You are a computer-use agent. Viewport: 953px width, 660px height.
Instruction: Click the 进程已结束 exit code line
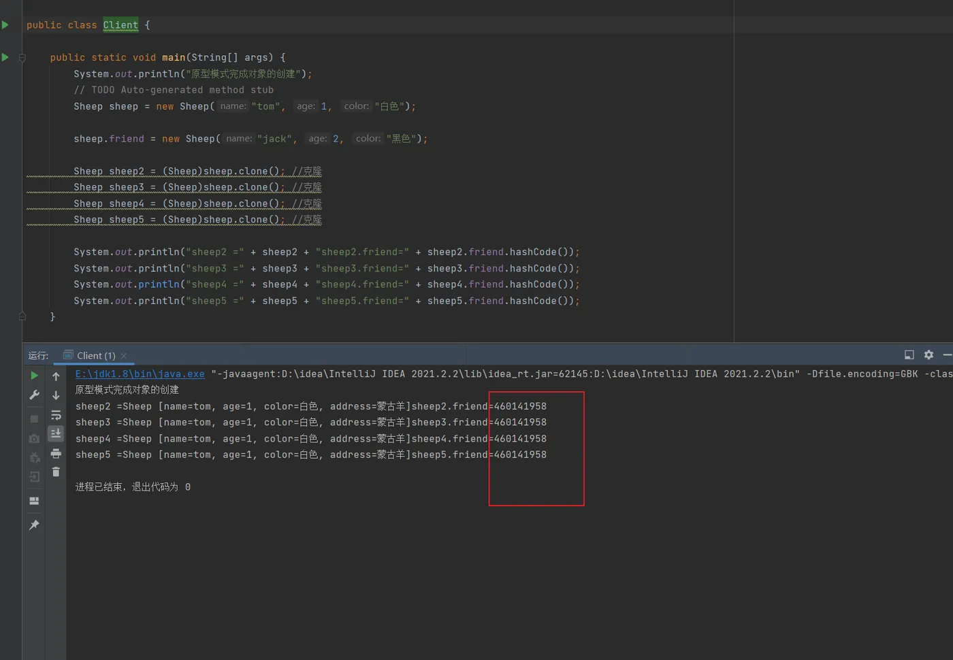[x=133, y=487]
